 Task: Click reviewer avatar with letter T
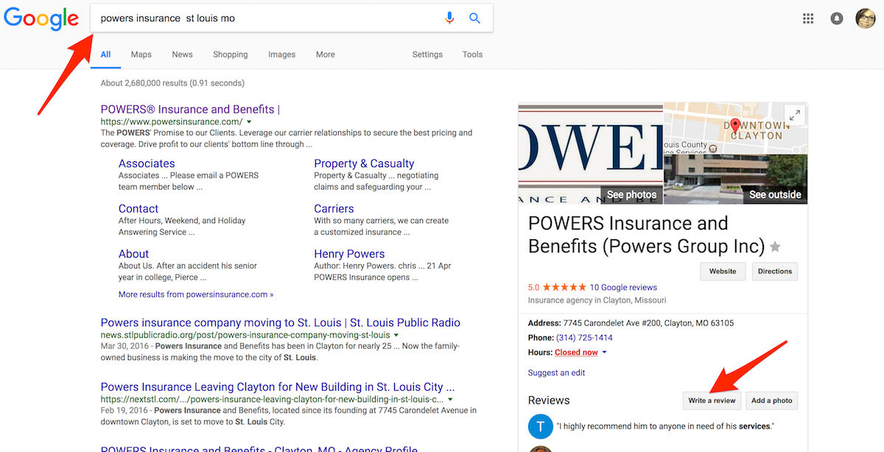point(541,427)
